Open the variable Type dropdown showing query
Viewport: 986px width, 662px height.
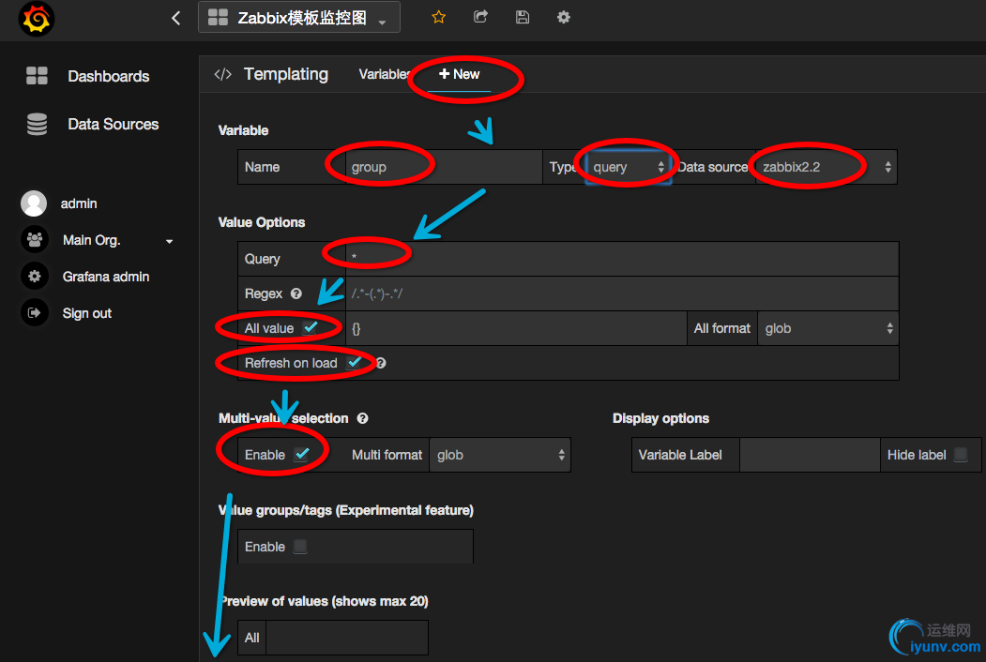click(624, 165)
